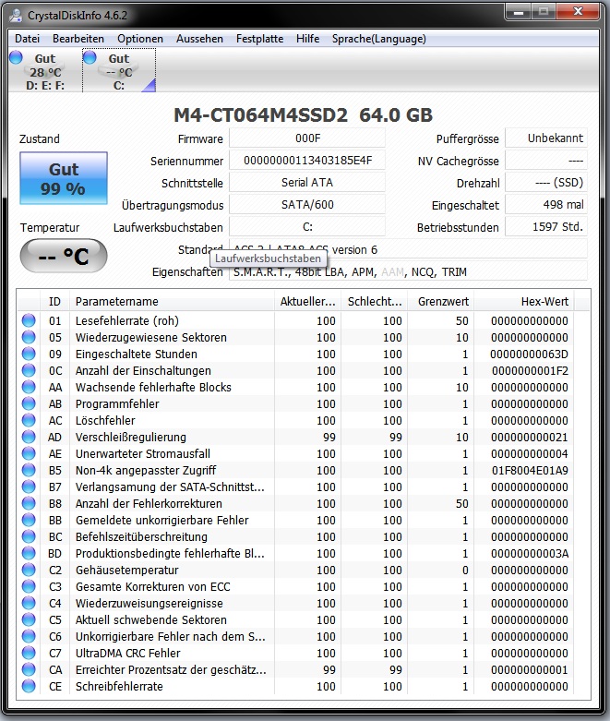Click status orb for Wiederzugewiesene Sektoren
The height and width of the screenshot is (721, 610).
pyautogui.click(x=29, y=337)
